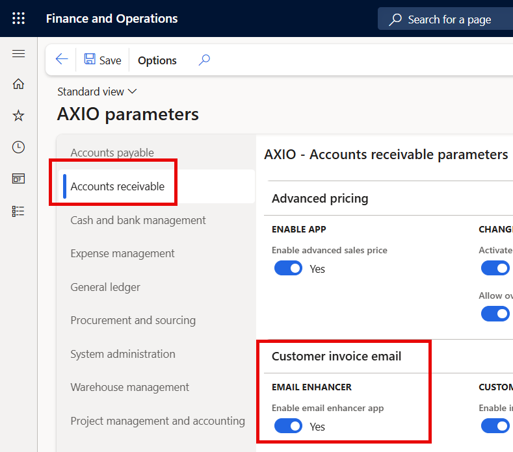Select System administration tab
Viewport: 513px width, 452px height.
[123, 354]
